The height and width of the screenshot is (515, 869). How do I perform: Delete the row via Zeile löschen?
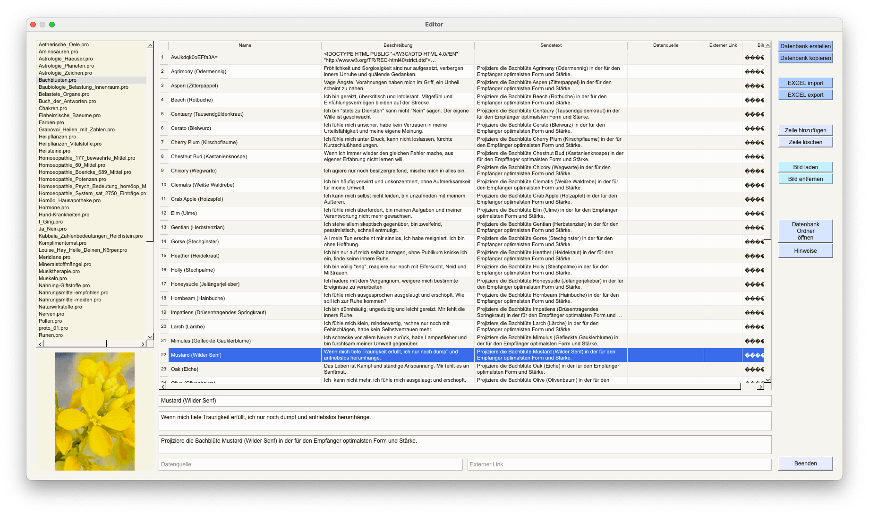pos(805,142)
